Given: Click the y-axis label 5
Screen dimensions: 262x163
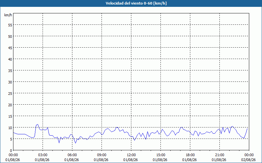Looking at the screenshot, I should coord(11,139).
